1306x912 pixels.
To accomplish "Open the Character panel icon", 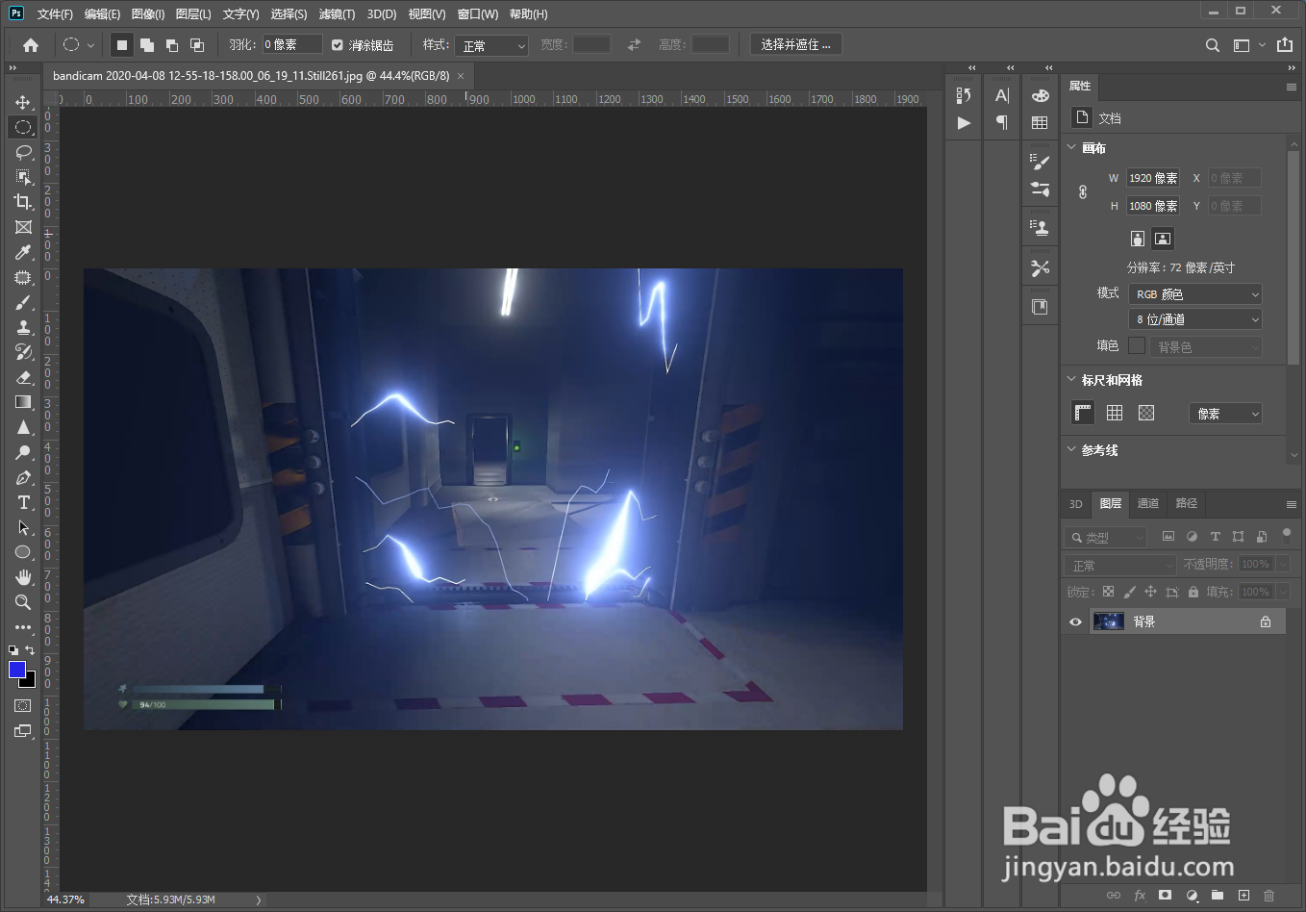I will (x=1002, y=95).
